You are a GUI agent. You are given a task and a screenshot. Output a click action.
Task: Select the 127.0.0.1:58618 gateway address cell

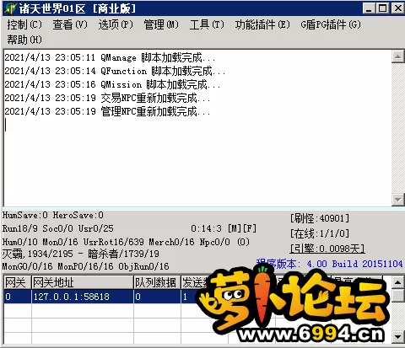click(82, 297)
